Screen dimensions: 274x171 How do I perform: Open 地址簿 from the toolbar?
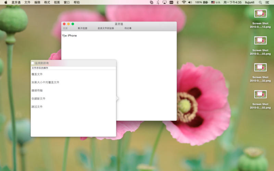tap(128, 28)
